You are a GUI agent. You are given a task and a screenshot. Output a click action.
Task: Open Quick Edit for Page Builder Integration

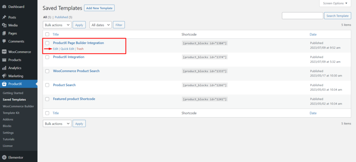pos(67,49)
